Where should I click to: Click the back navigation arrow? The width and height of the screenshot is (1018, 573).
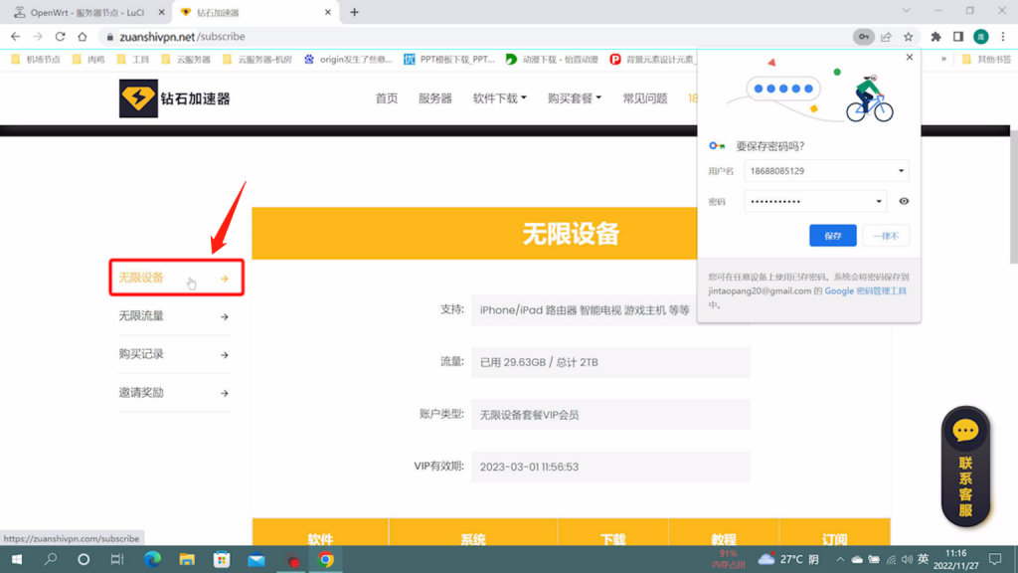(16, 37)
